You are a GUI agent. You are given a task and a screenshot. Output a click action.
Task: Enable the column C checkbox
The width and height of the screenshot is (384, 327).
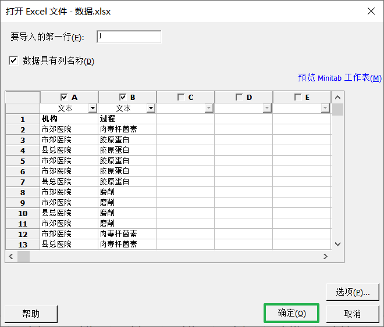pyautogui.click(x=181, y=97)
